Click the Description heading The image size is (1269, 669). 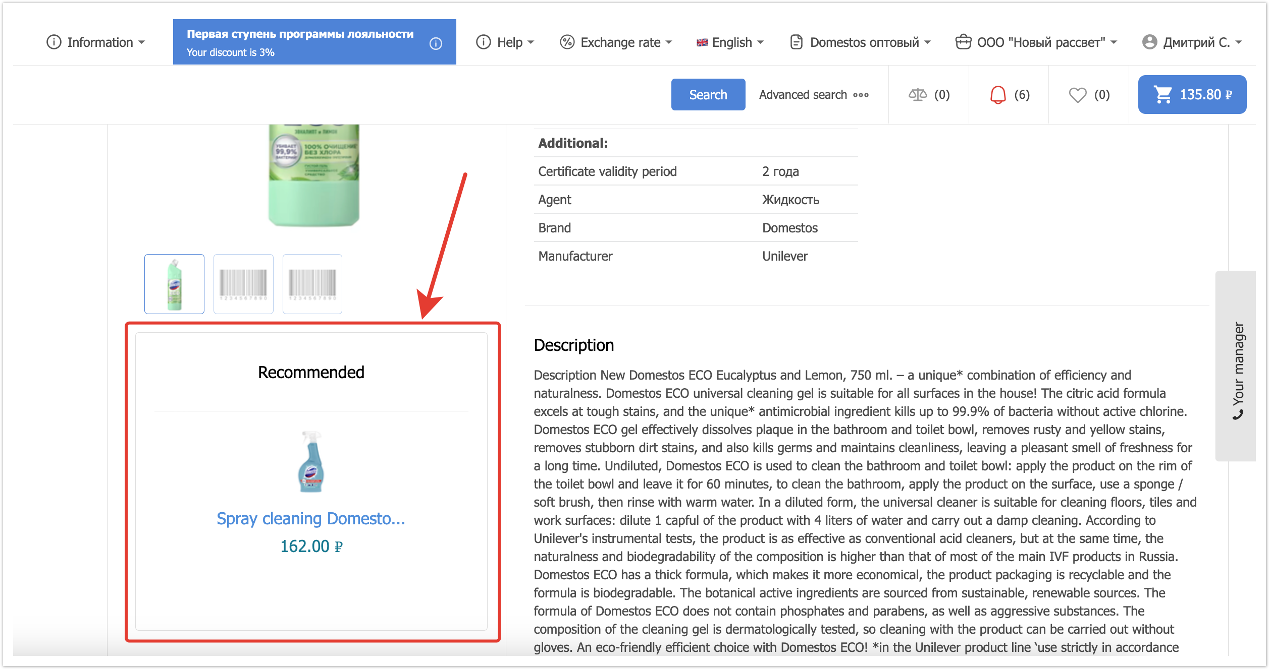[574, 345]
